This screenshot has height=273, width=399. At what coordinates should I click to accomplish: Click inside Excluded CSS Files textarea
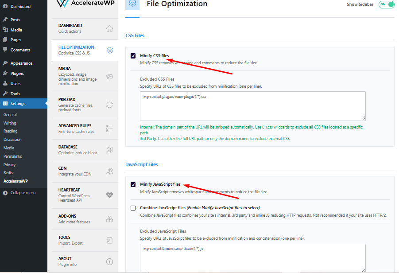pyautogui.click(x=253, y=106)
